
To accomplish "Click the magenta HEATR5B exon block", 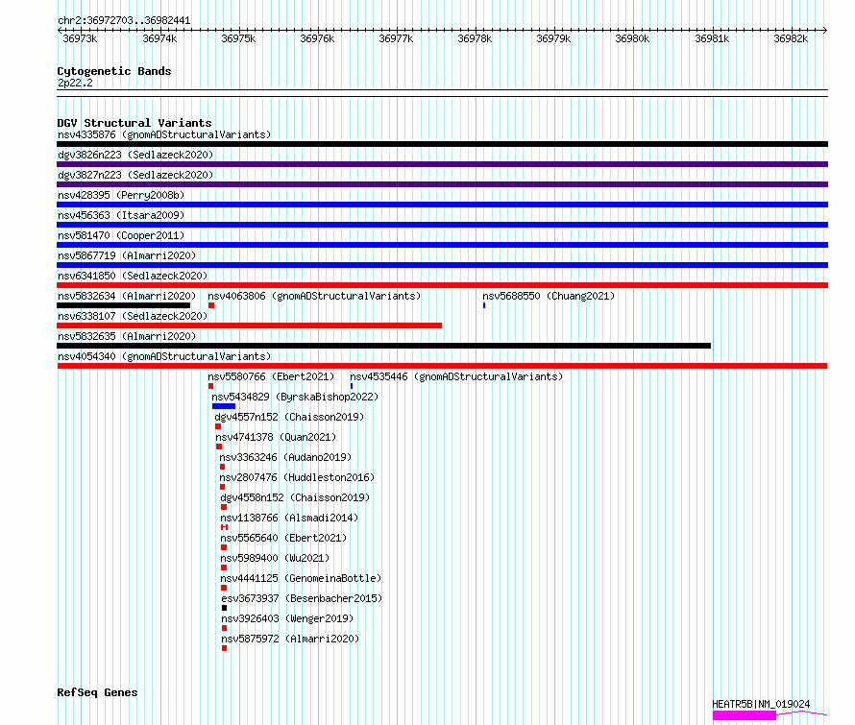I will (745, 715).
